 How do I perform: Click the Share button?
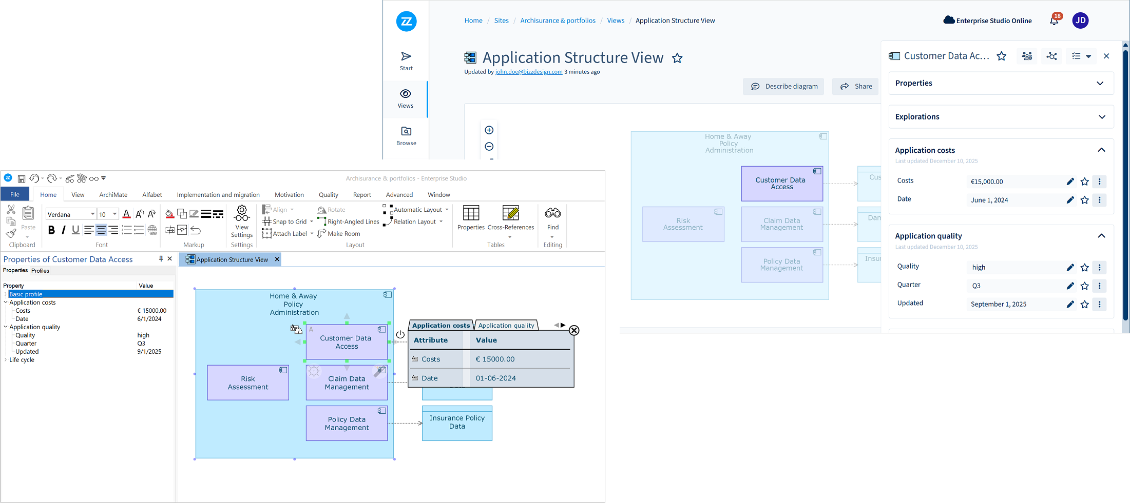click(856, 87)
